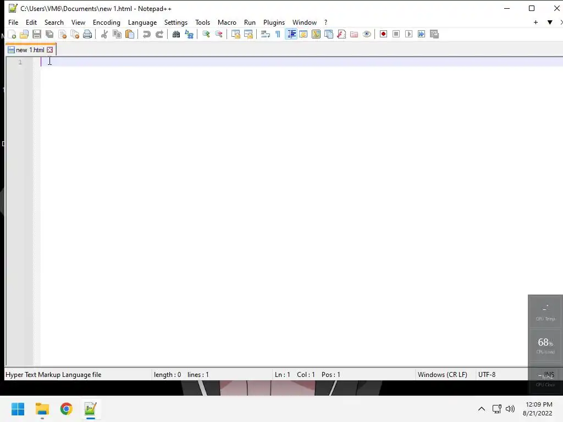Toggle the Document Map icon
The width and height of the screenshot is (563, 422).
pyautogui.click(x=316, y=34)
